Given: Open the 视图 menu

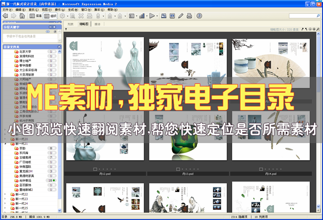Looking at the screenshot, I should pos(47,9).
